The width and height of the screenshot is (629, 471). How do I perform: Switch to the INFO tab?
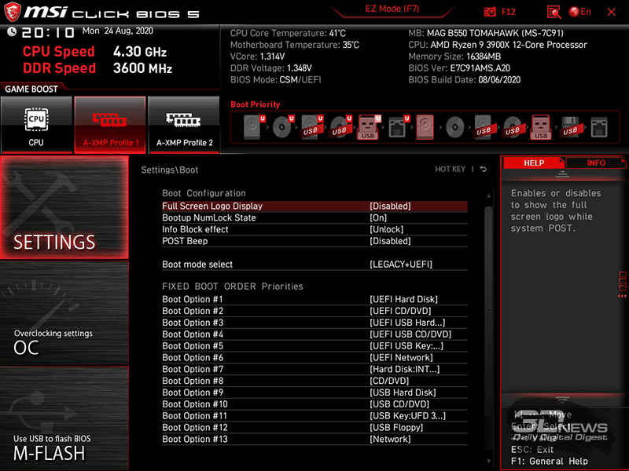point(596,162)
